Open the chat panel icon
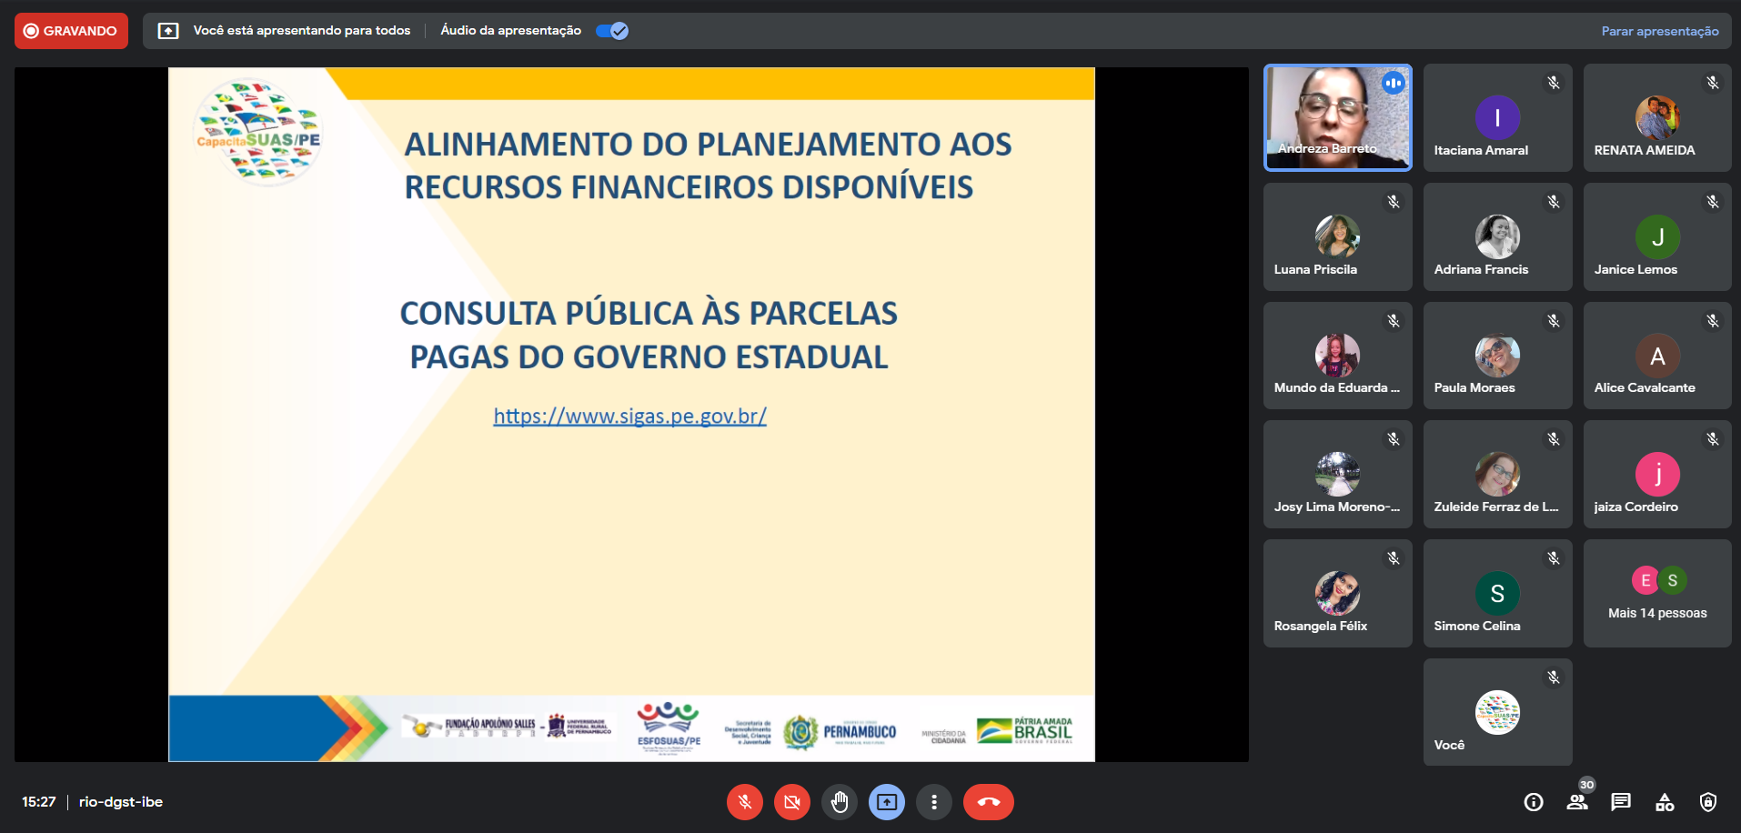Screen dimensions: 1741x833 coord(1621,802)
